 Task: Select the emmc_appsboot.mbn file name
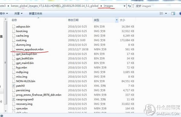click(30, 49)
